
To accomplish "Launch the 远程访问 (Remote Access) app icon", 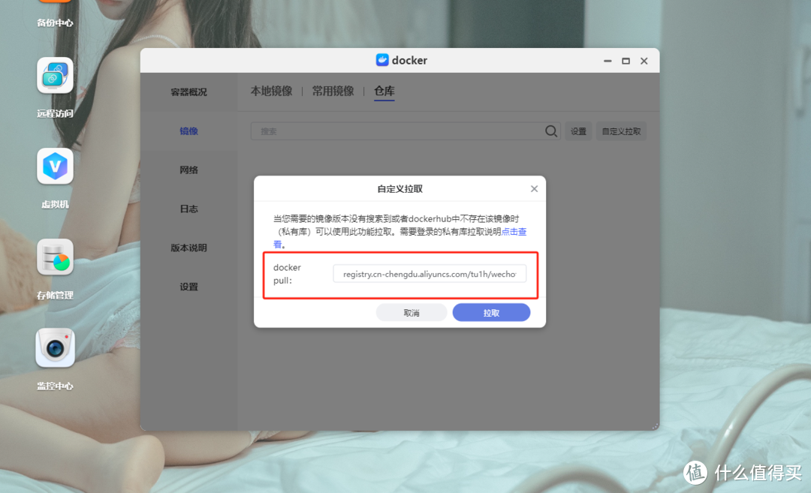I will click(x=54, y=75).
